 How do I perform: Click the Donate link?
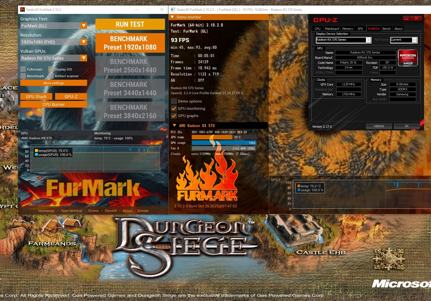click(143, 211)
